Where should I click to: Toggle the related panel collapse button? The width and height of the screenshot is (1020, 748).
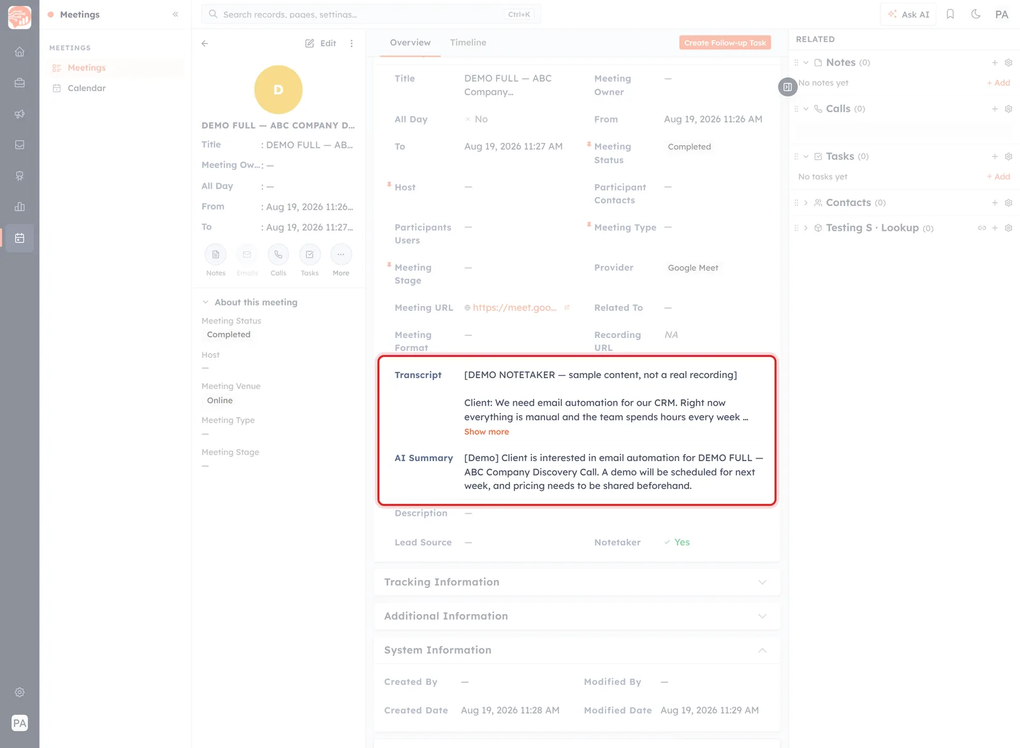(x=788, y=87)
